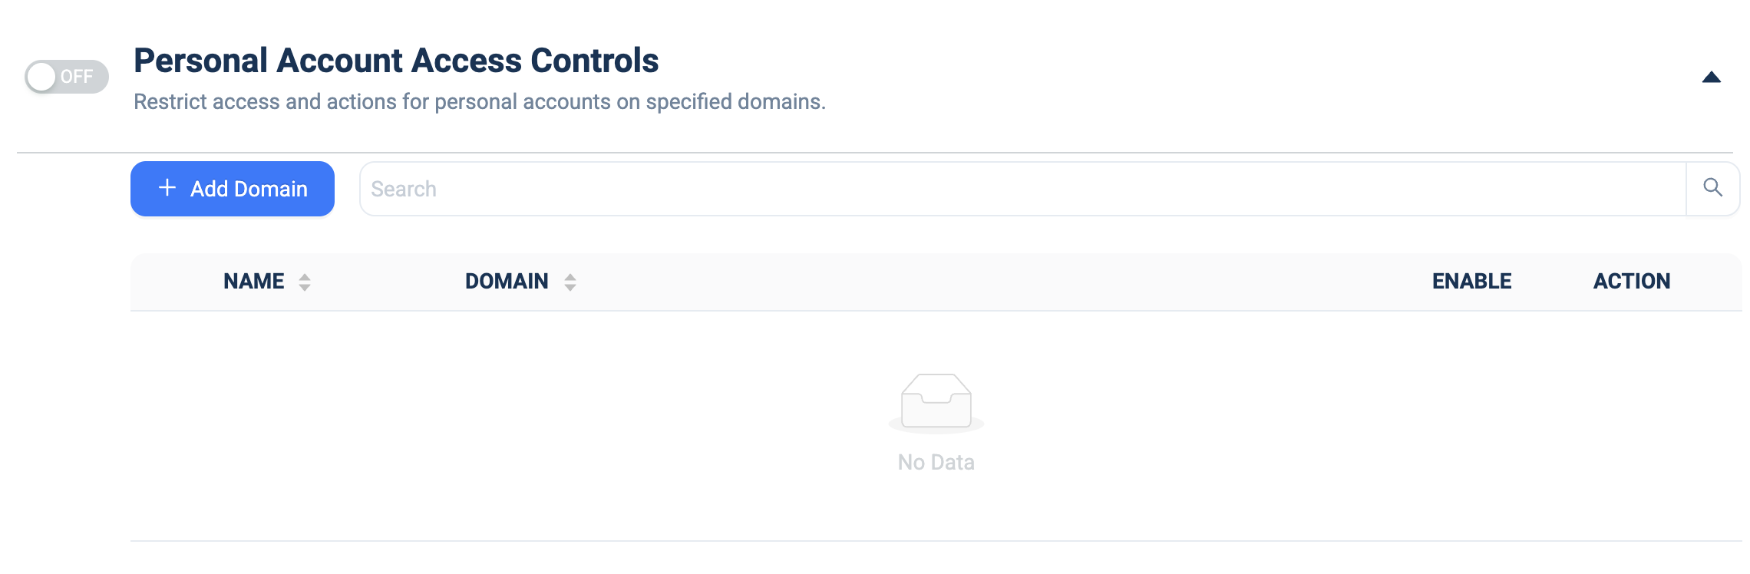Click the DOMAIN ascending sort caret
Screen dimensions: 1750x574
pos(570,277)
